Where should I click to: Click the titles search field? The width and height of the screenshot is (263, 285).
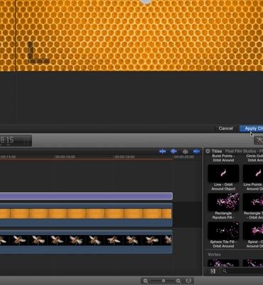242,271
